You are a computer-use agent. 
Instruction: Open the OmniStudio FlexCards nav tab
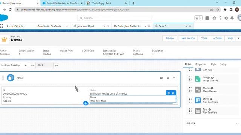tap(49, 26)
